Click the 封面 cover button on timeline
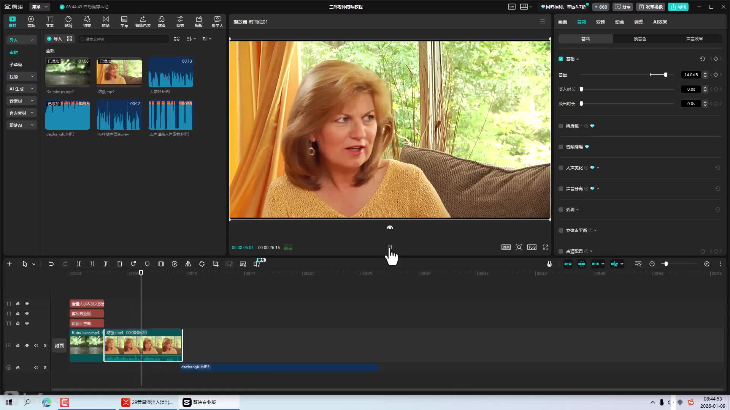The width and height of the screenshot is (730, 410). (59, 345)
